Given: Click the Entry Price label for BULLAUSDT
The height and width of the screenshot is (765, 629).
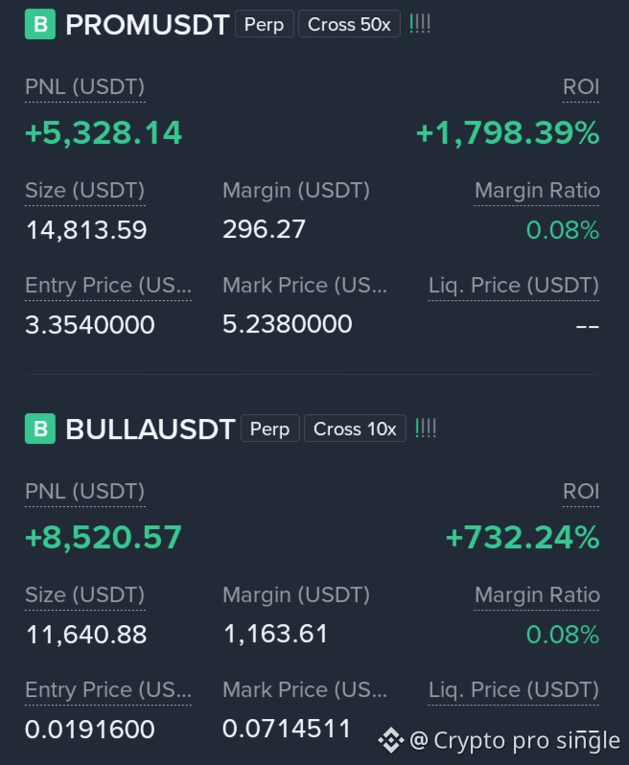Looking at the screenshot, I should pyautogui.click(x=108, y=689).
